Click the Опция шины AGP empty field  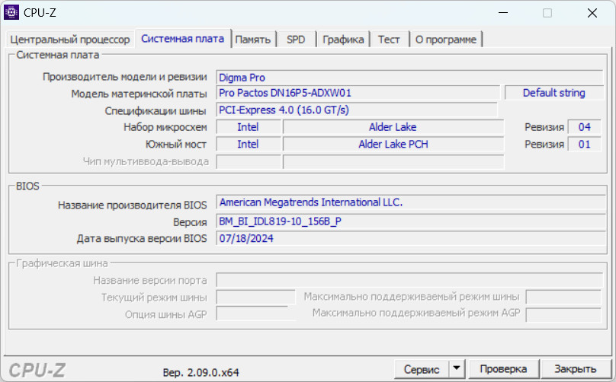coord(255,314)
